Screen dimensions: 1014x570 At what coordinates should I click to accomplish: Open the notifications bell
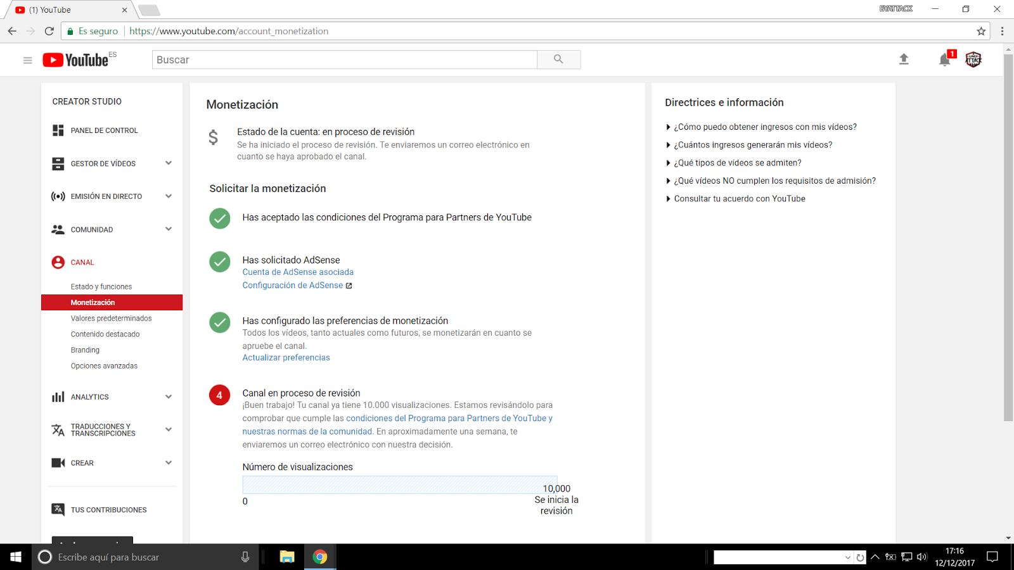tap(944, 60)
